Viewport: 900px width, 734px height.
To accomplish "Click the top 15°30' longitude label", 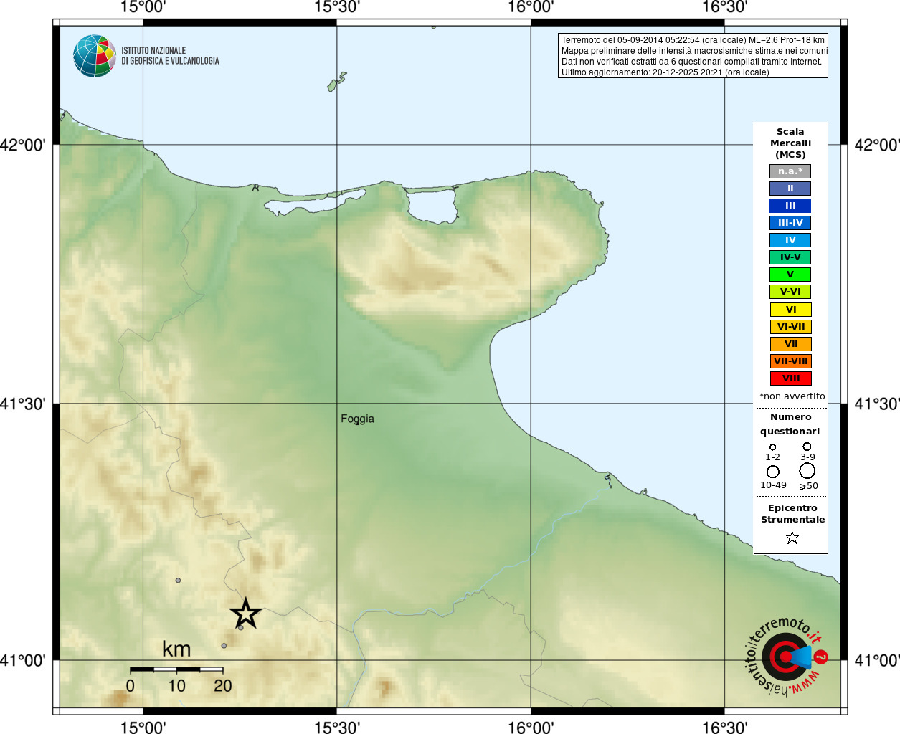I will click(337, 7).
